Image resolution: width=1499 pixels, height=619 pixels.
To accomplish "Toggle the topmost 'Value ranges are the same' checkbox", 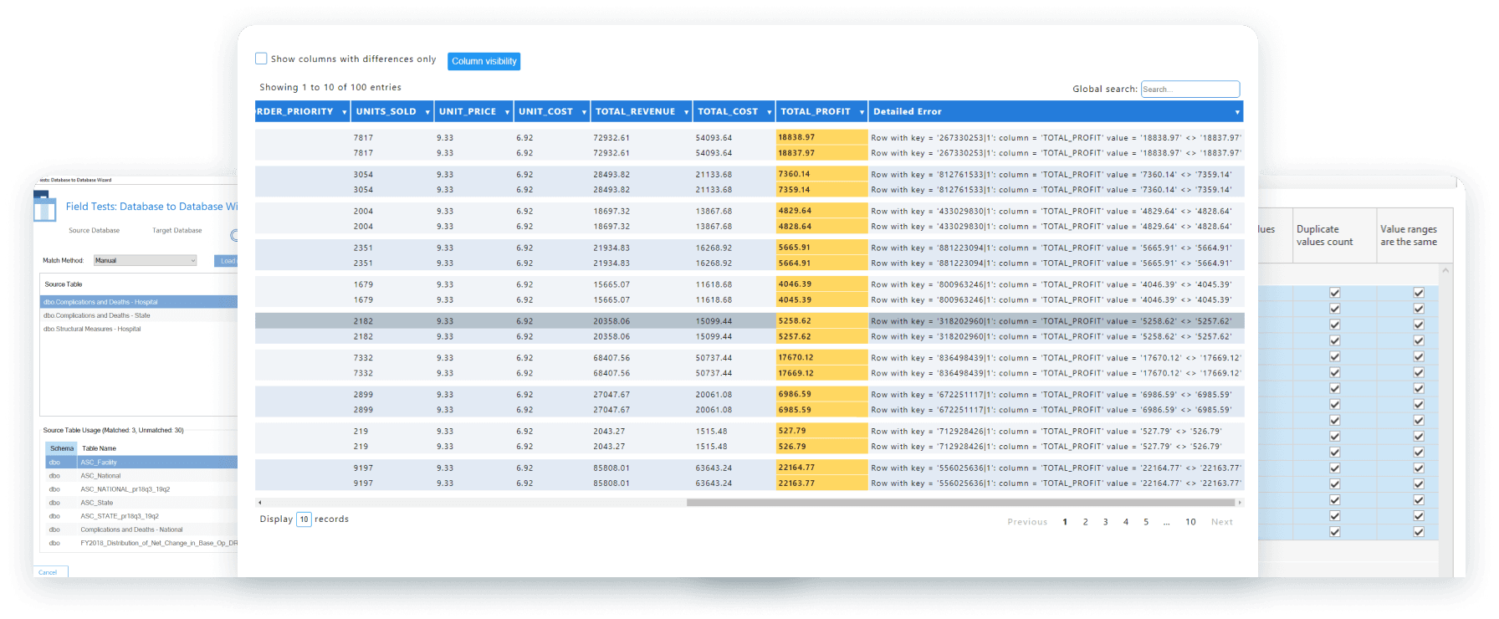I will point(1419,293).
